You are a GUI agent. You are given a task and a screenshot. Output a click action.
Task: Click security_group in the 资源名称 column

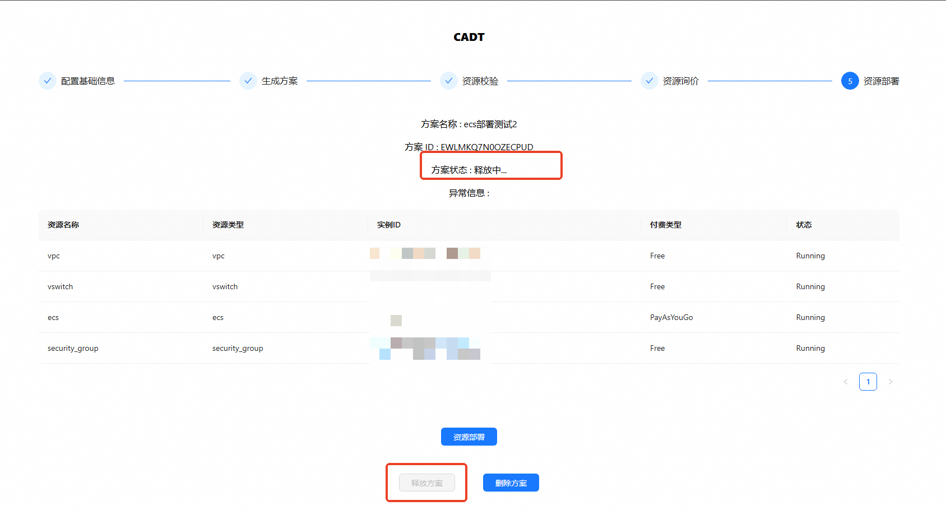tap(73, 348)
